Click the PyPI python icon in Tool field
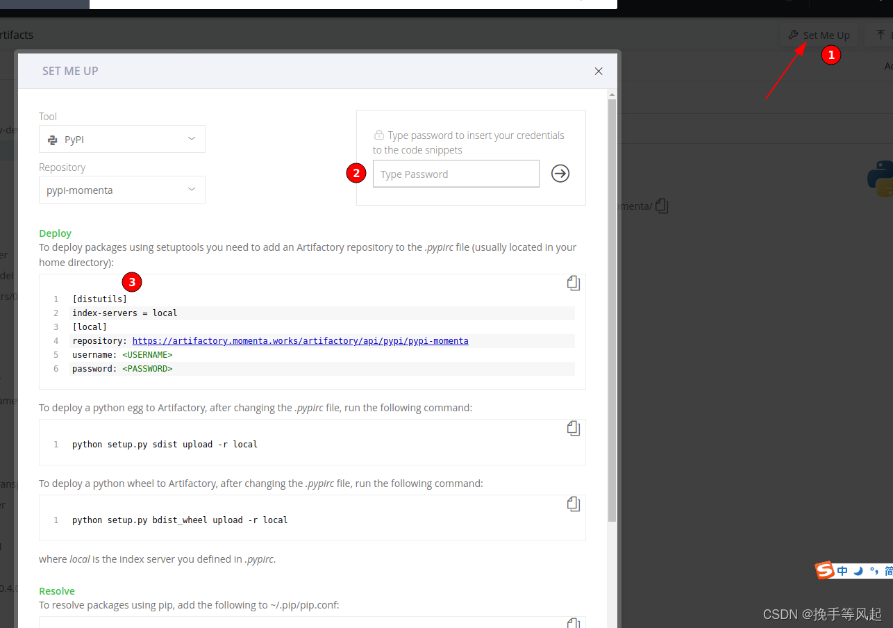 point(53,140)
